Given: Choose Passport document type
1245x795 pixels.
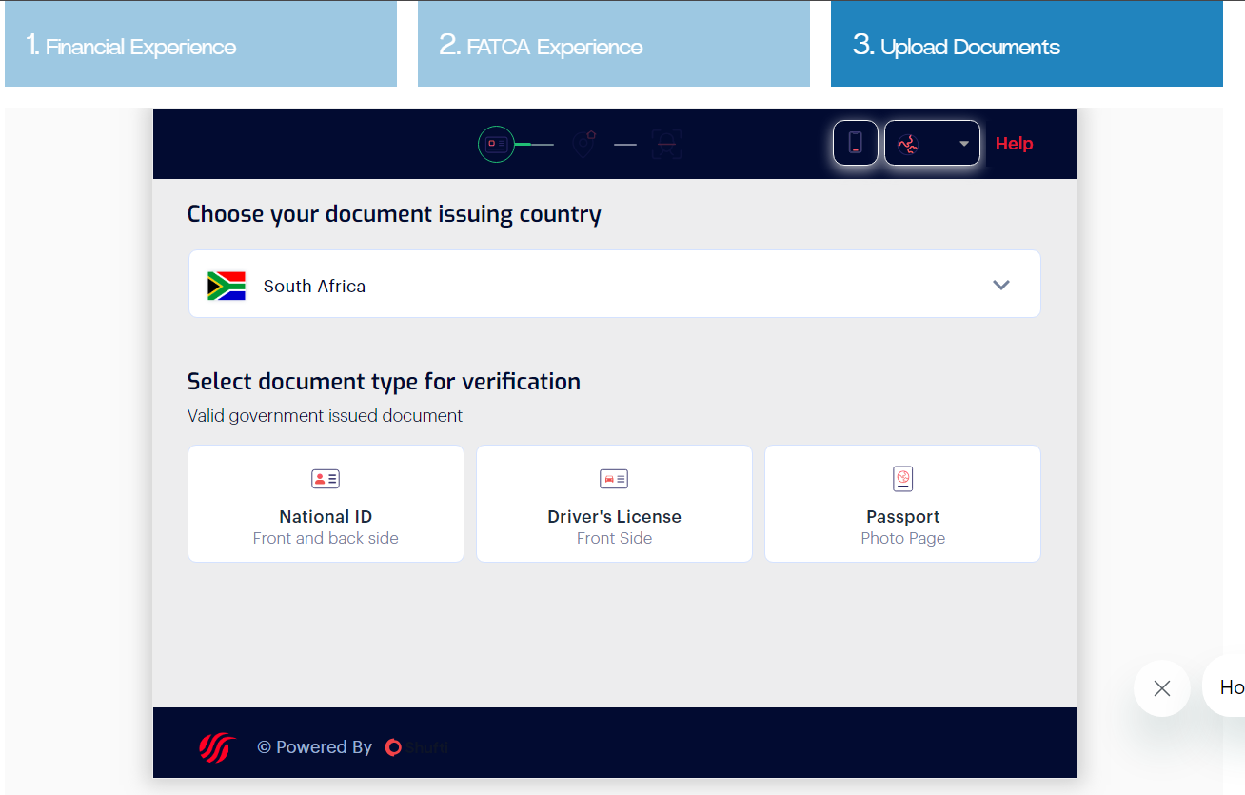Looking at the screenshot, I should click(902, 504).
